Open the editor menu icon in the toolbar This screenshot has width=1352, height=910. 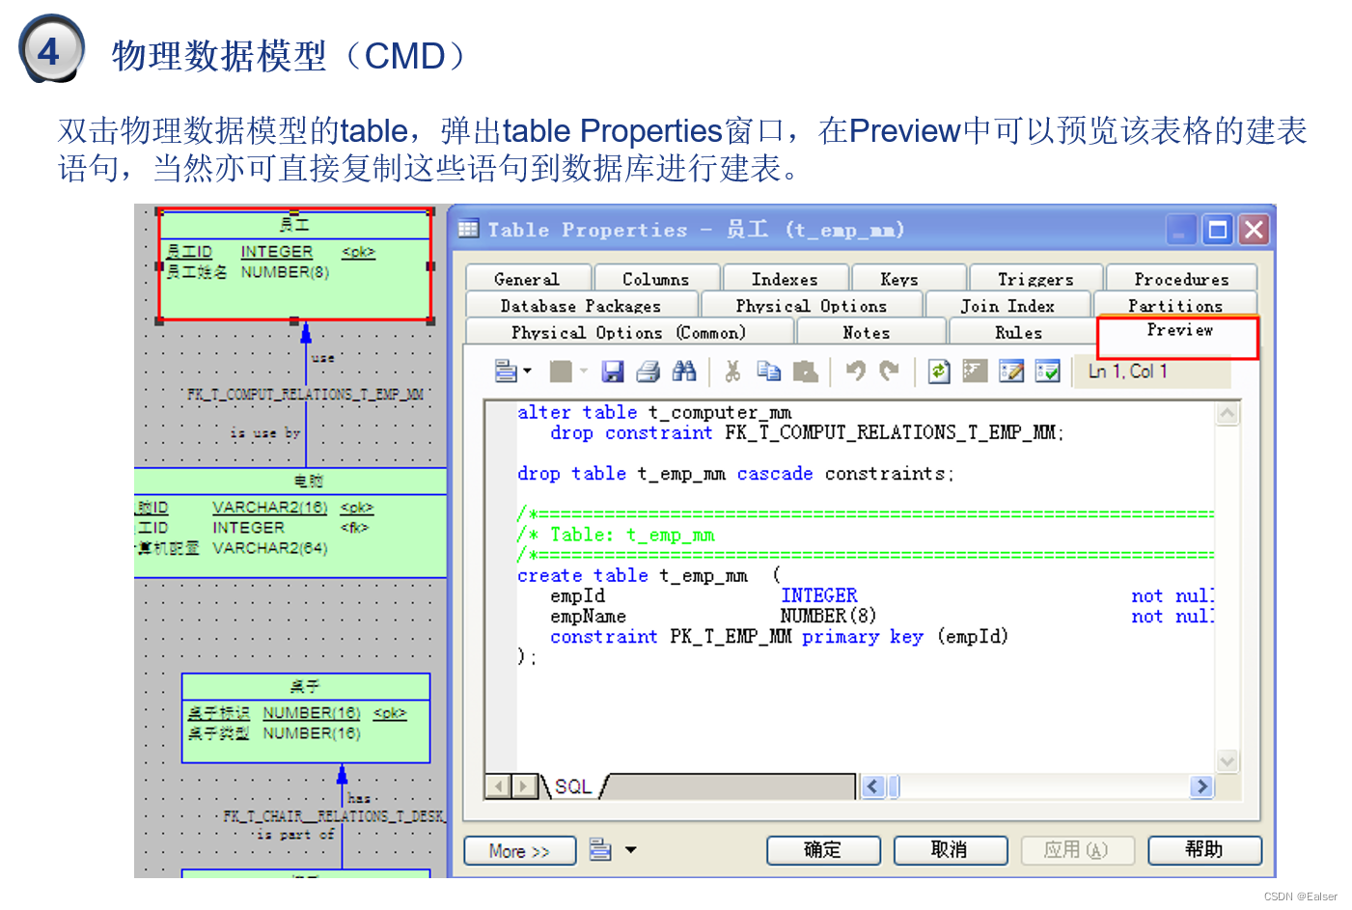[x=506, y=372]
